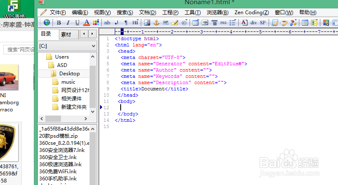Click the form control list icon

point(305,23)
